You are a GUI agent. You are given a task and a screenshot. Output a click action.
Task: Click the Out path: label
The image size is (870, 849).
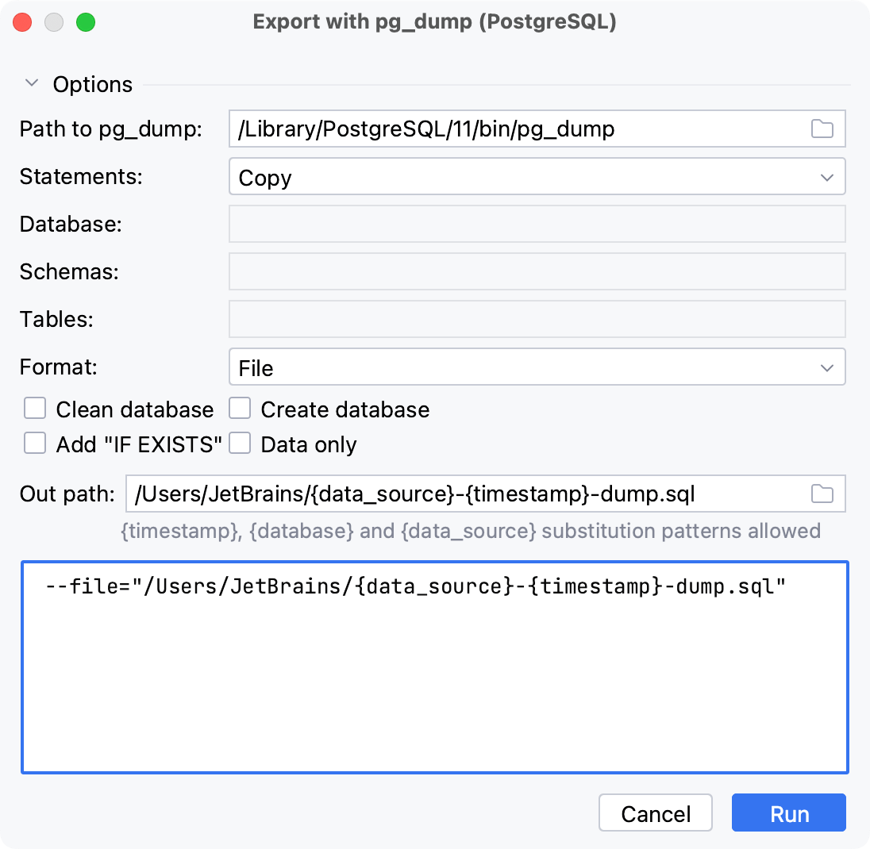[67, 494]
